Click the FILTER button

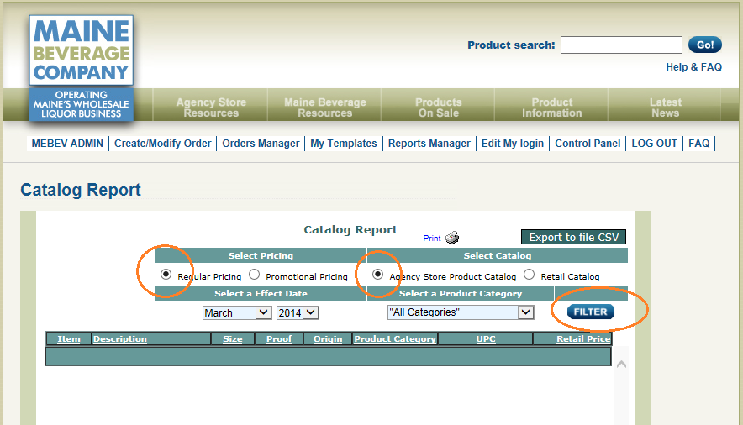tap(590, 312)
